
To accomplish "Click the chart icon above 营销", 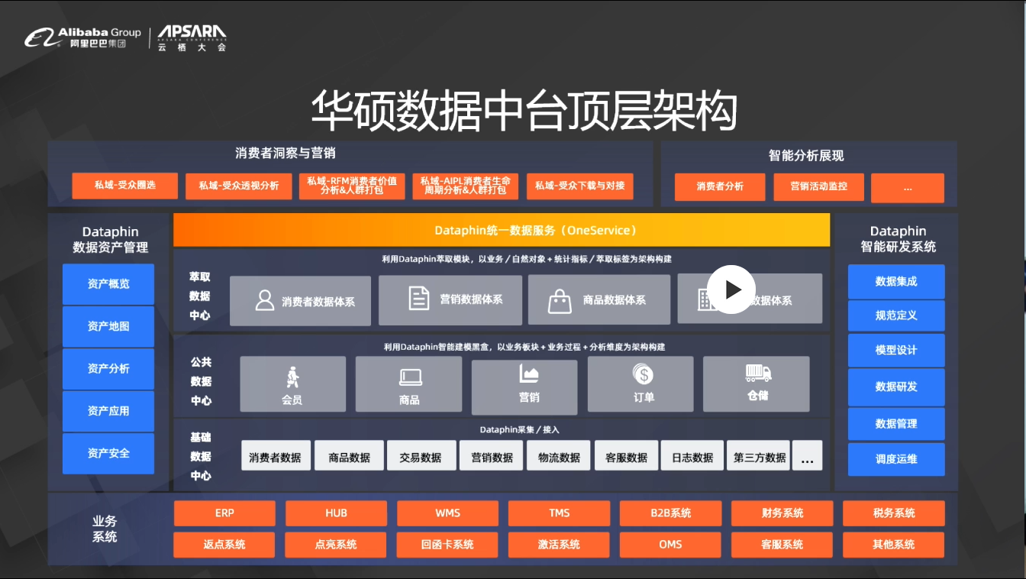I will click(x=528, y=374).
